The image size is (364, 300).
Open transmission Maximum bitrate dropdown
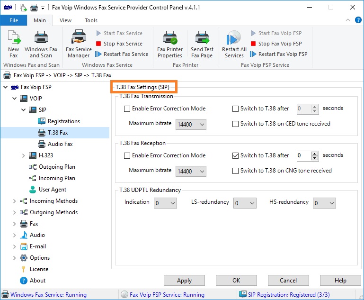pyautogui.click(x=191, y=124)
